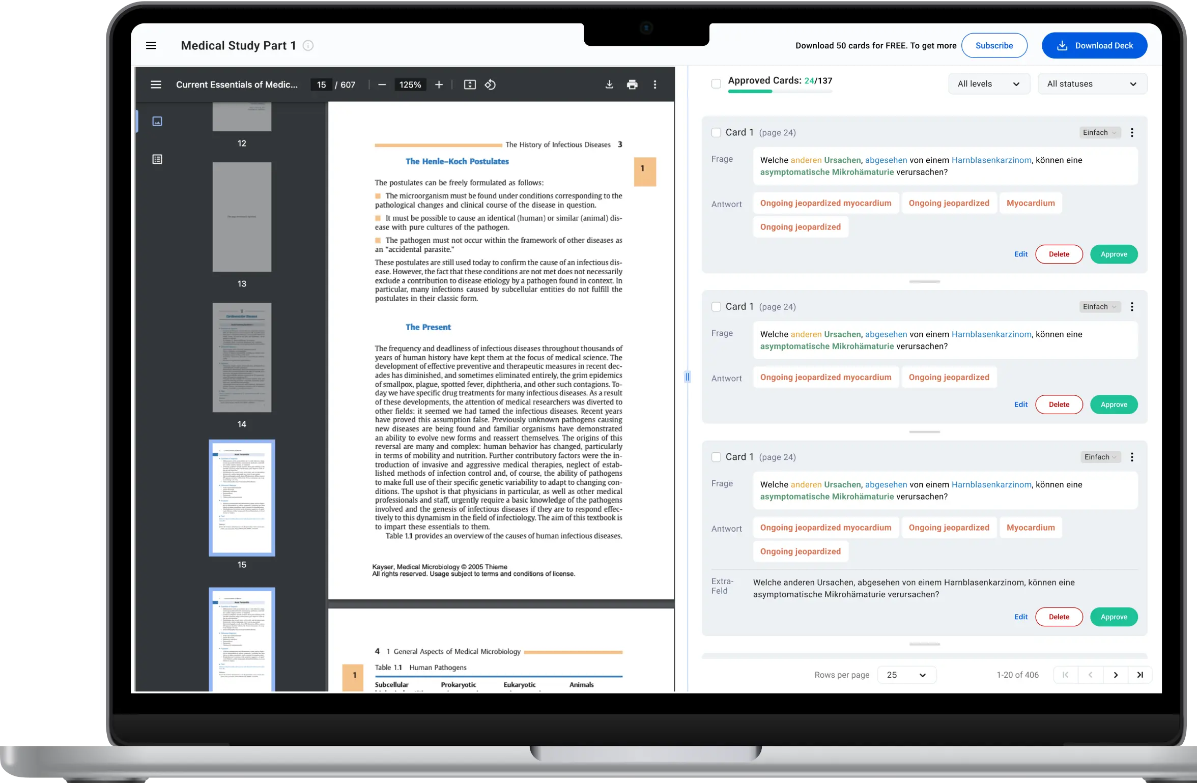Viewport: 1197px width, 783px height.
Task: Click the info icon beside Medical Study Part 1
Action: [308, 46]
